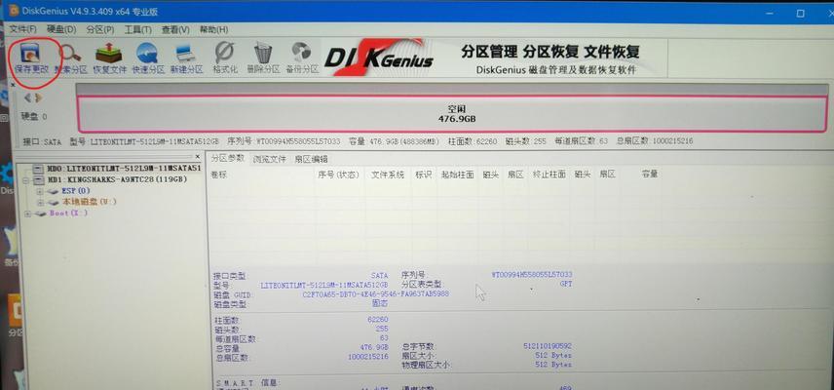Collapse the HD1 KINGSHARKS tree node
Viewport: 834px width, 390px height.
click(x=26, y=179)
